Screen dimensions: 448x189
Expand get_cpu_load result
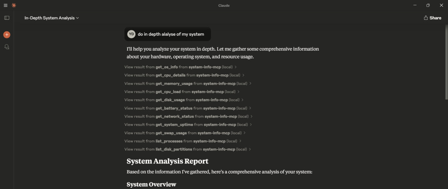(182, 92)
